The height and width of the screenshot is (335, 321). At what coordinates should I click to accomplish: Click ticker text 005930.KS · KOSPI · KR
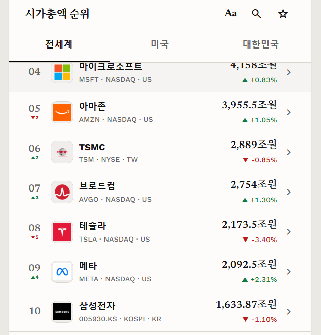pos(120,319)
